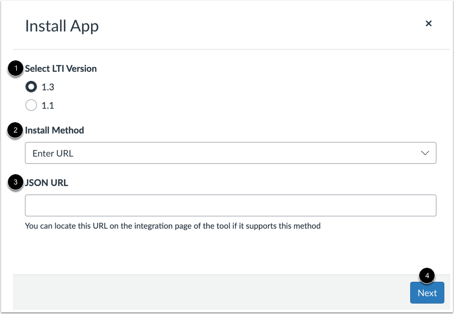The width and height of the screenshot is (454, 314).
Task: Click inside the JSON URL text field
Action: coord(231,205)
